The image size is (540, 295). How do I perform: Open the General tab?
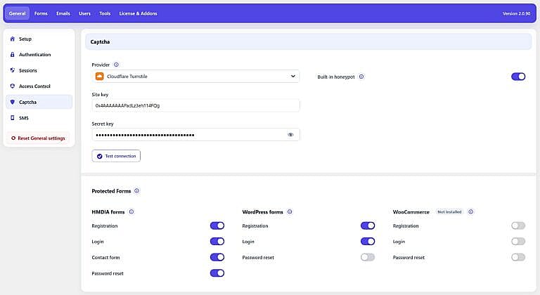click(x=17, y=13)
